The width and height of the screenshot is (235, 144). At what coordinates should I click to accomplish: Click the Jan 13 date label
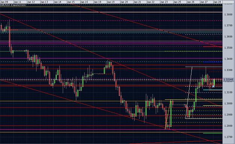pos(44,2)
